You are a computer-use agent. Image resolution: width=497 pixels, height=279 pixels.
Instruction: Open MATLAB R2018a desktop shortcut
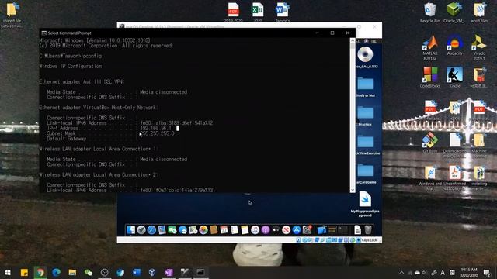tap(429, 48)
